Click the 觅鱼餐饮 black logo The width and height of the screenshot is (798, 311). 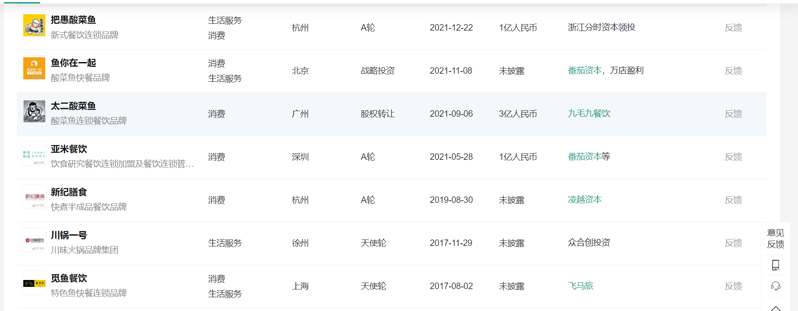pyautogui.click(x=34, y=283)
